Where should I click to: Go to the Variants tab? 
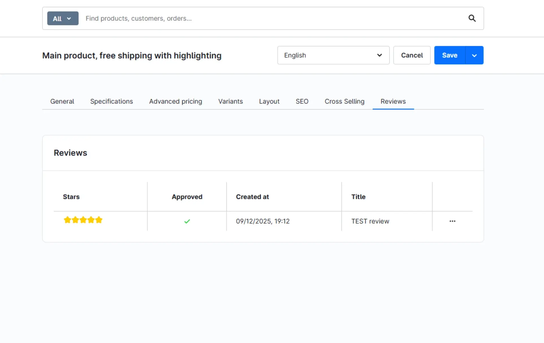230,101
